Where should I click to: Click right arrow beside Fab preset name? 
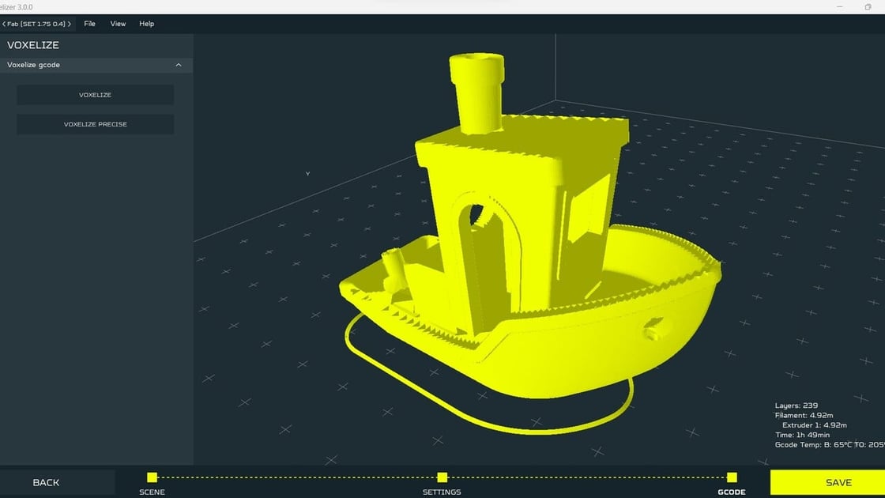[70, 24]
